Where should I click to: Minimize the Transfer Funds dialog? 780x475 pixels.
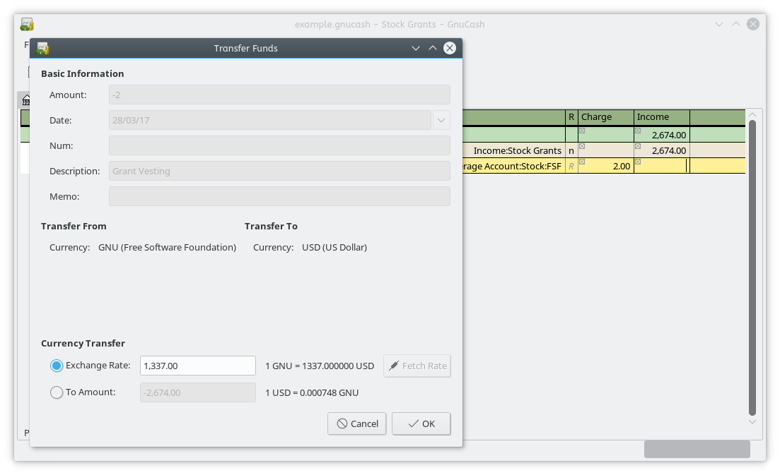[415, 48]
